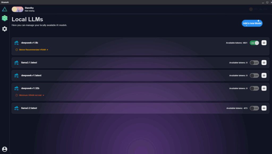Click the Start sharing label under Standby
The width and height of the screenshot is (272, 154).
pyautogui.click(x=29, y=11)
